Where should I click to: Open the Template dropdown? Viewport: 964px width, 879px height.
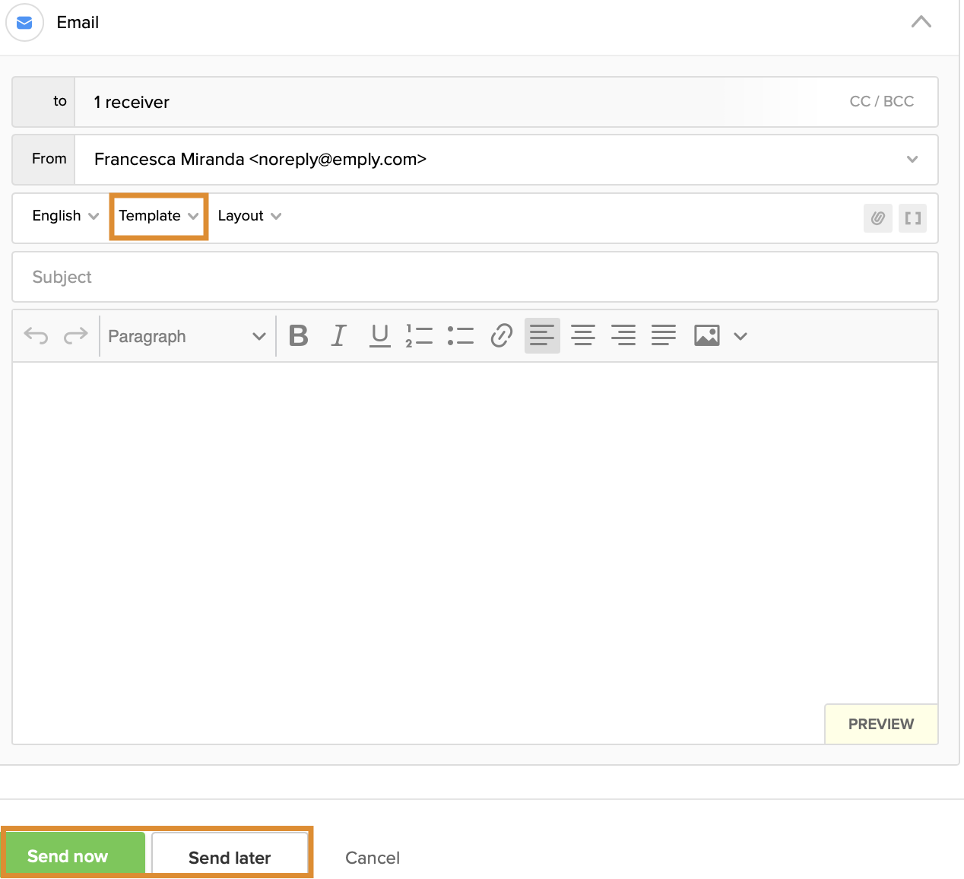(157, 216)
